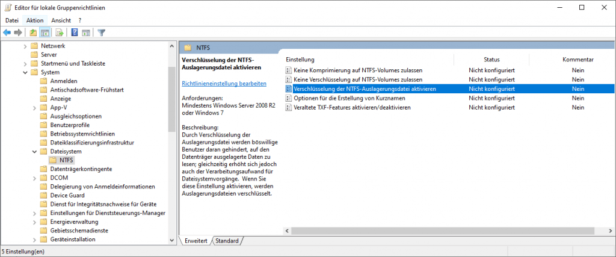This screenshot has height=257, width=616.
Task: Collapse the System tree node
Action: pyautogui.click(x=25, y=72)
